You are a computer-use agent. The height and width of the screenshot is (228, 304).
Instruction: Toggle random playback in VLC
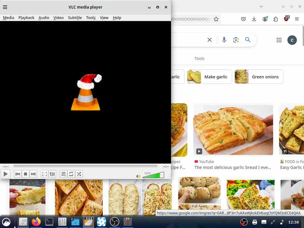[x=79, y=174]
